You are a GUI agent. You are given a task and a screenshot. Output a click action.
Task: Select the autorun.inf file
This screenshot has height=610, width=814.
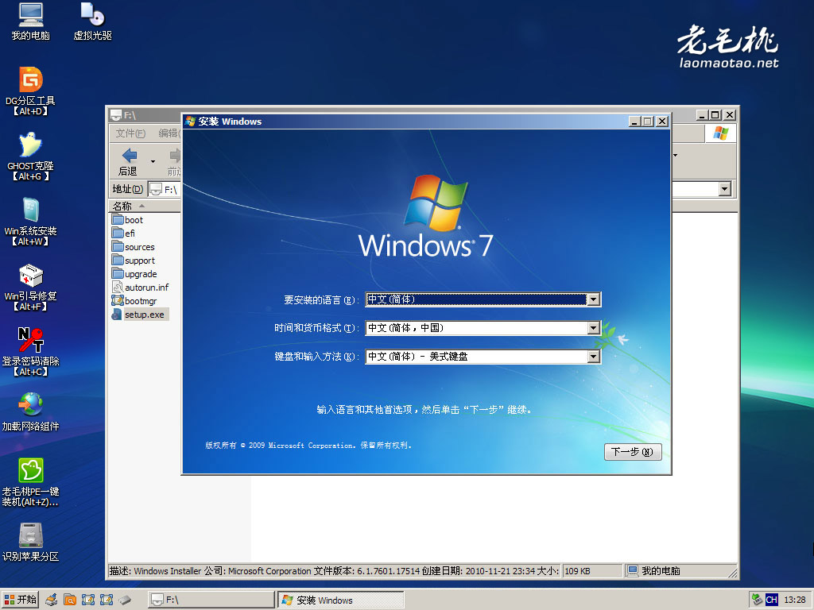(140, 288)
